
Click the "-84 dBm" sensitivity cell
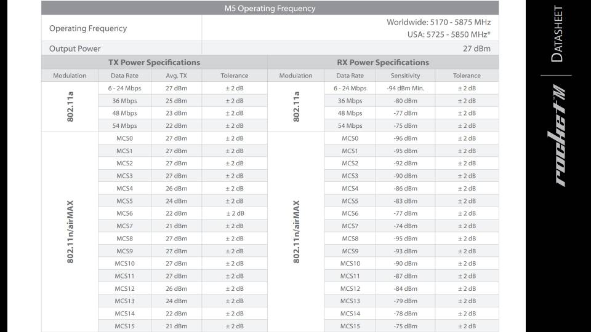tap(405, 289)
